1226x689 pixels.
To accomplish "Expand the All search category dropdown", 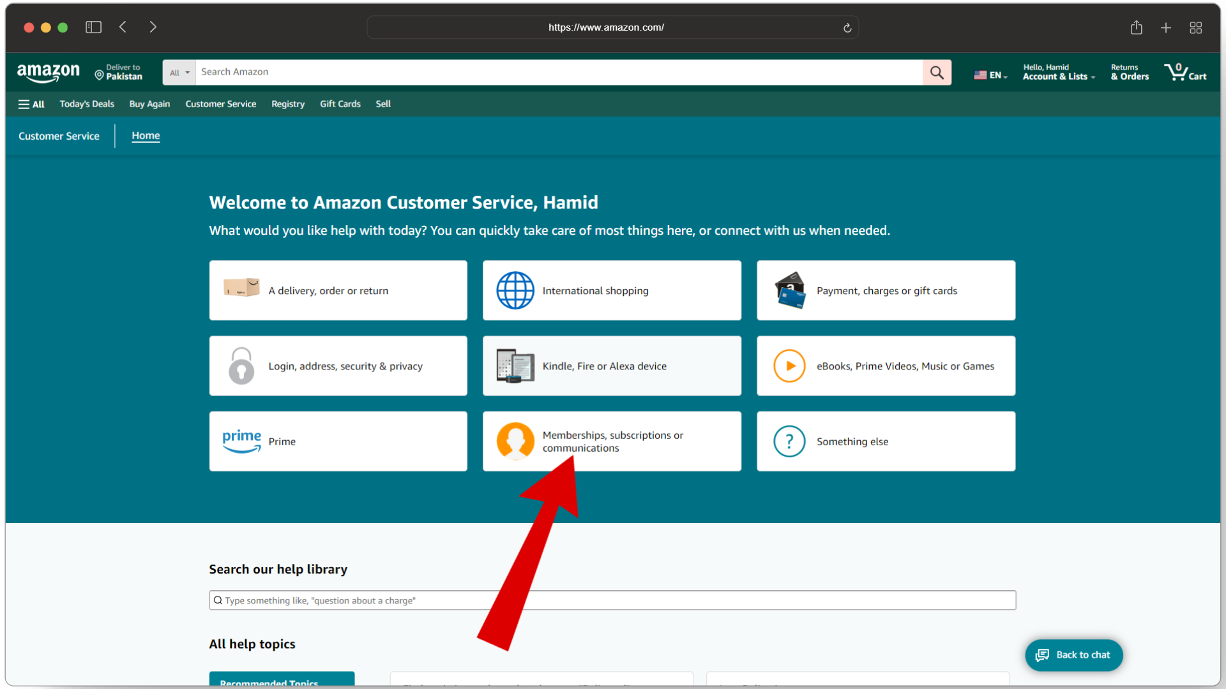I will (179, 73).
